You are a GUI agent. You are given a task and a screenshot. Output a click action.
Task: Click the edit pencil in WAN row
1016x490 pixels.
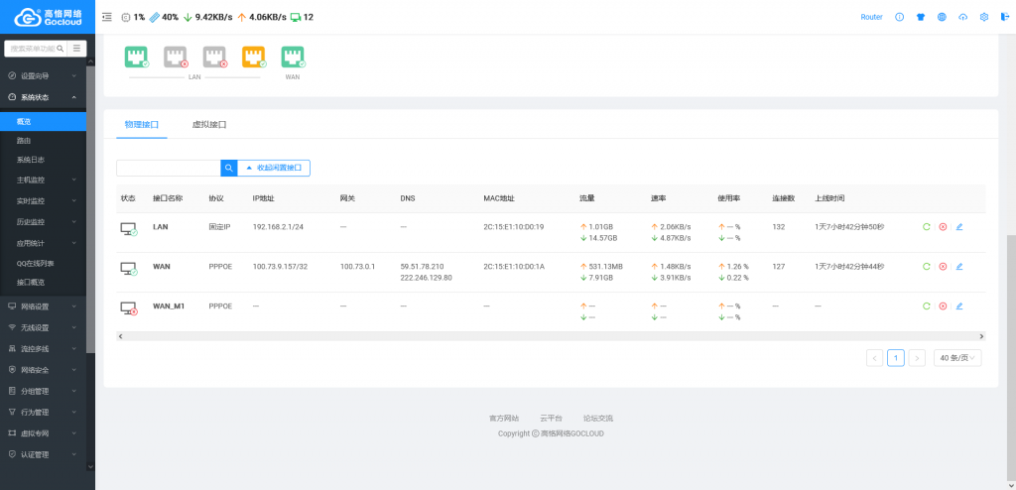pyautogui.click(x=958, y=266)
